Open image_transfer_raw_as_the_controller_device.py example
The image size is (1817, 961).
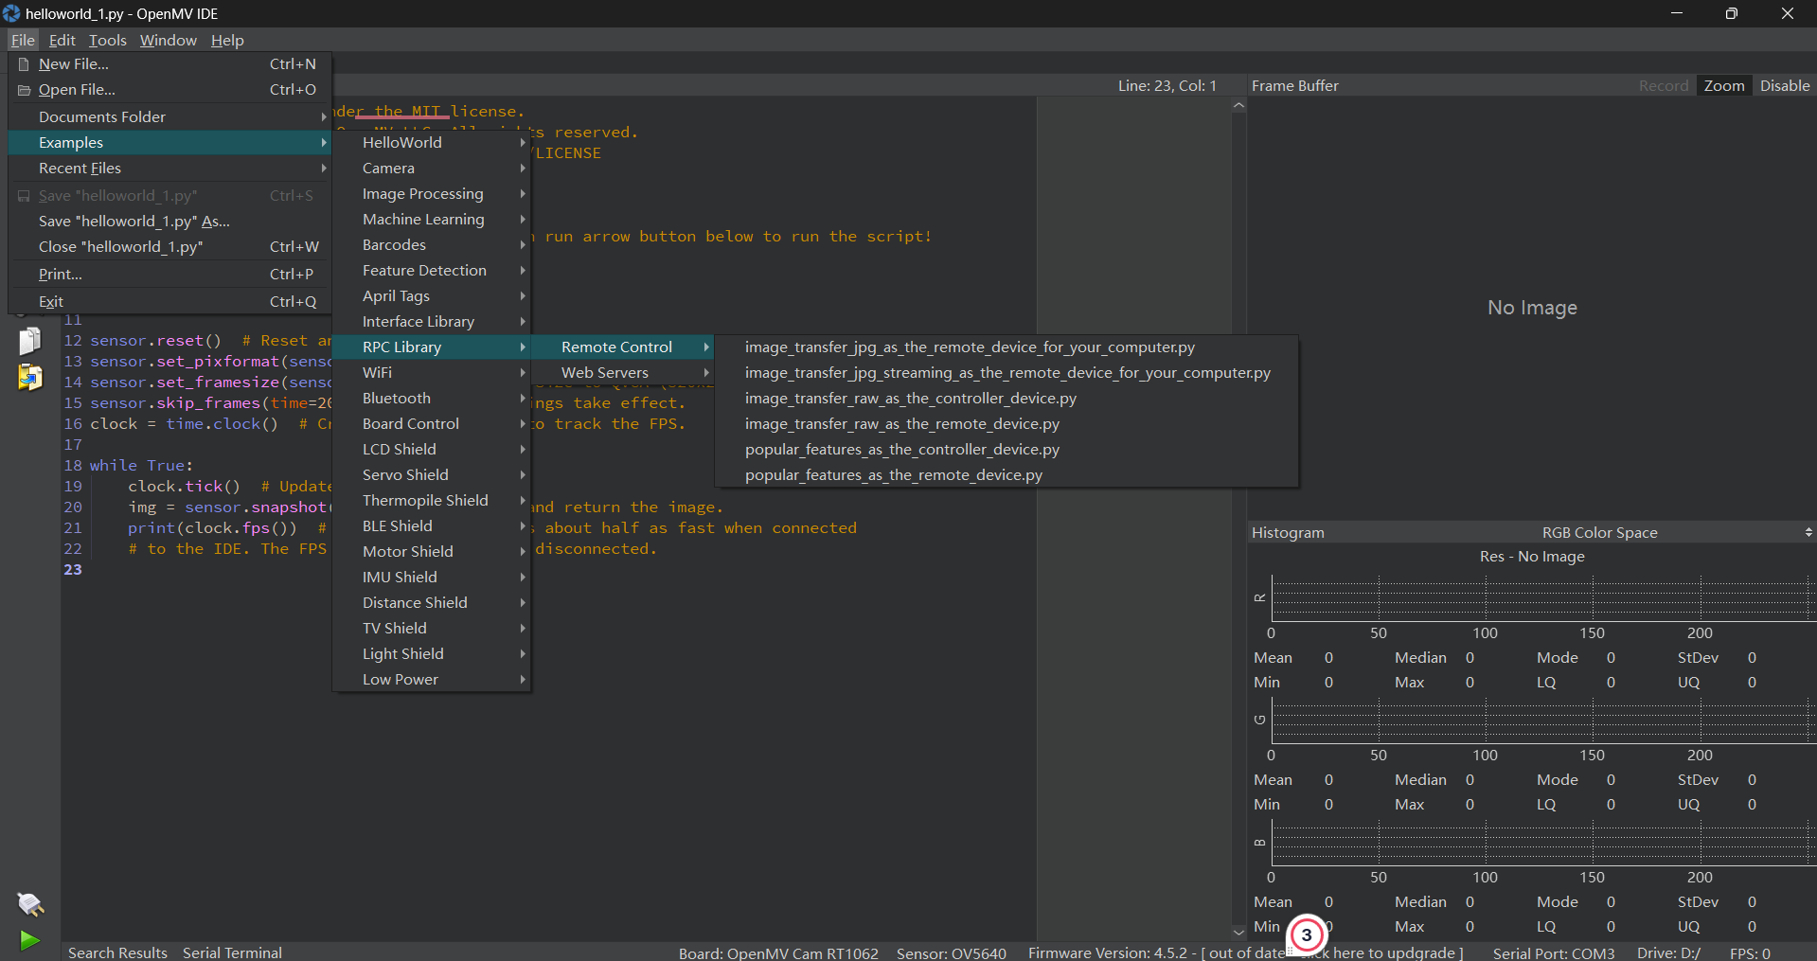[x=910, y=399]
